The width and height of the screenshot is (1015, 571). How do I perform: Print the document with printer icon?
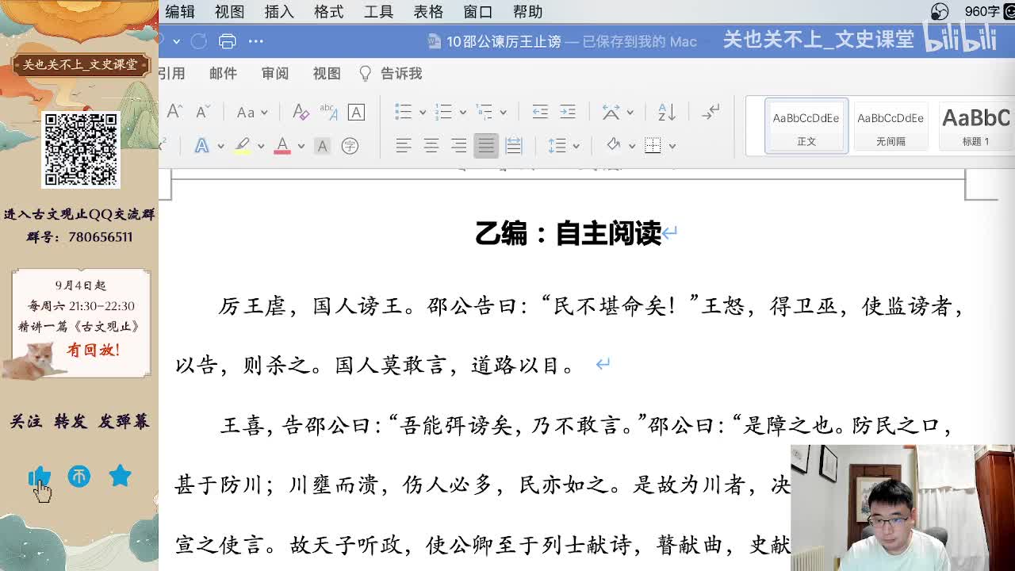[x=228, y=41]
